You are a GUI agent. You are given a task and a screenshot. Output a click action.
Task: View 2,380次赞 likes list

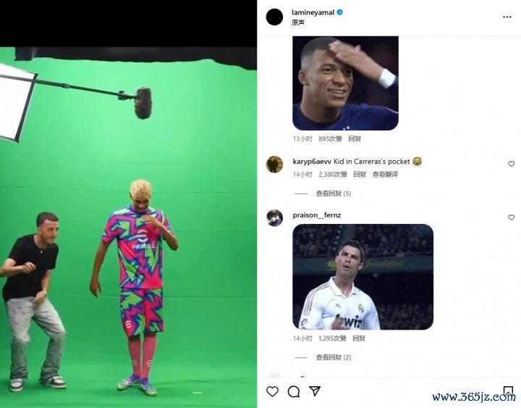tap(333, 175)
